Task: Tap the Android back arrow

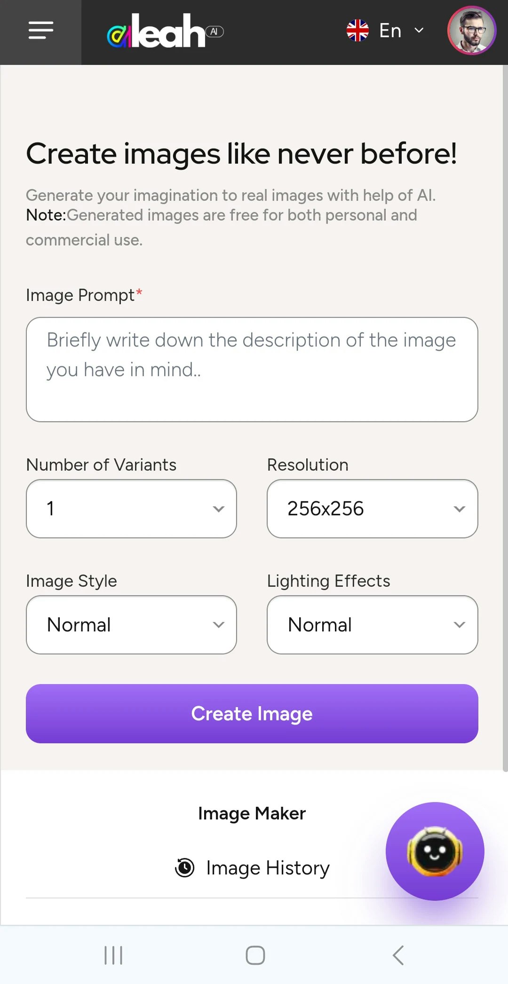Action: (x=398, y=955)
